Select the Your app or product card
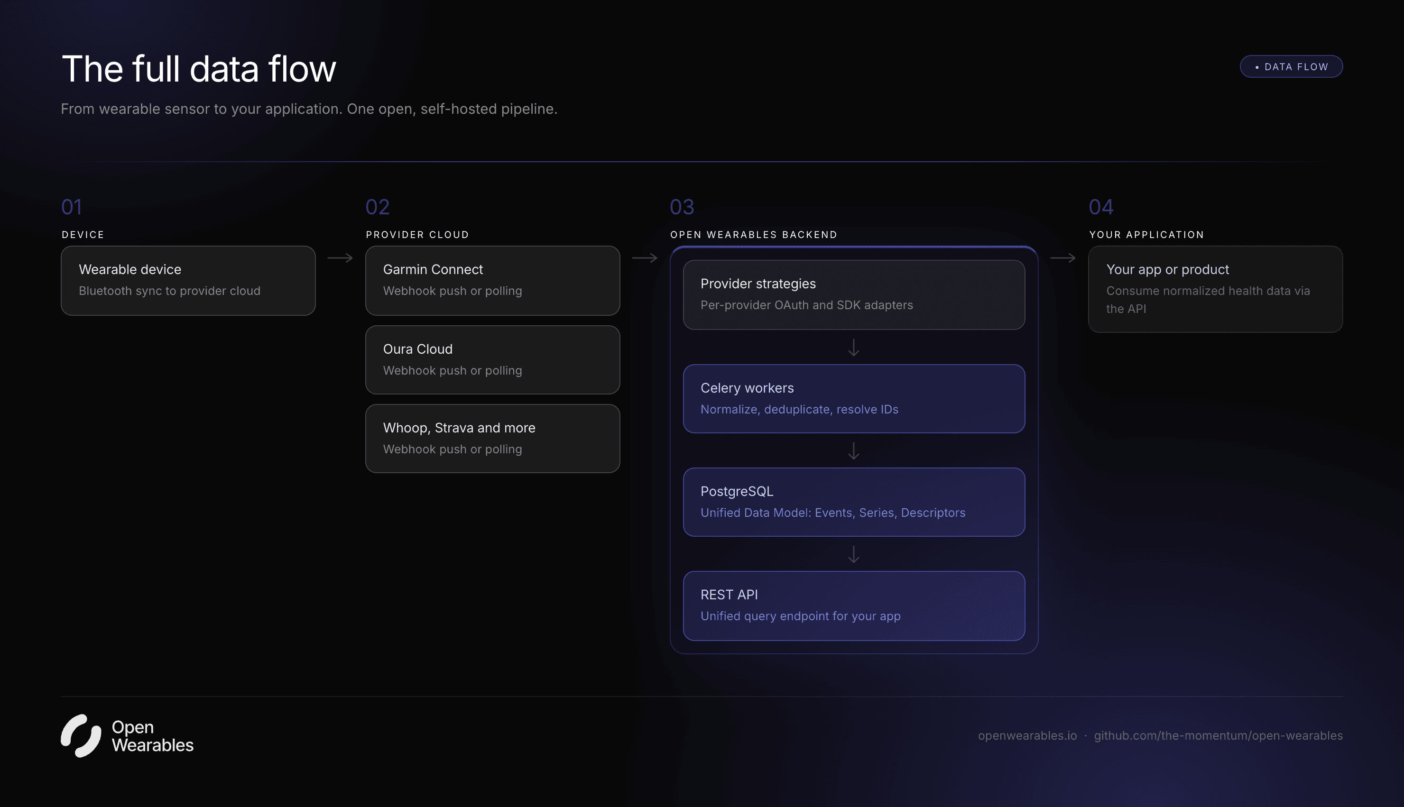The height and width of the screenshot is (807, 1404). (1216, 289)
